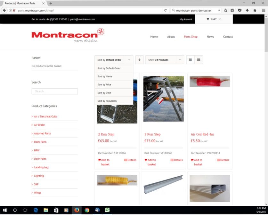Browse the Assorted Parts category
The image size is (268, 215).
click(x=42, y=133)
